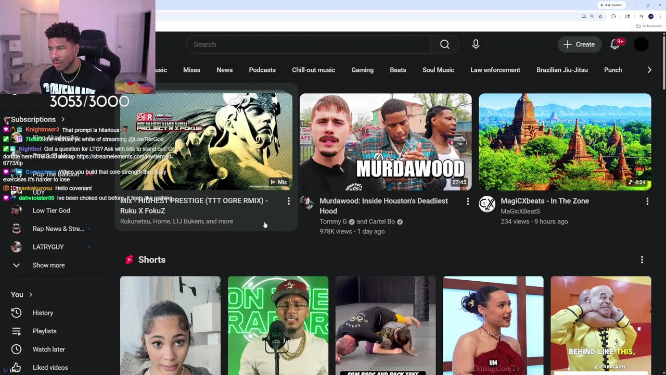
Task: Open the On The Radar short
Action: [278, 326]
